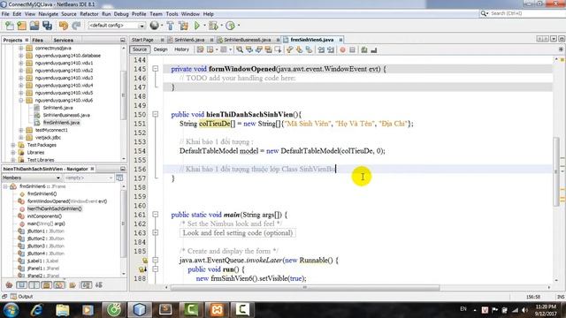The image size is (566, 318).
Task: Click the editor horizontal scrollbar
Action: 305,287
